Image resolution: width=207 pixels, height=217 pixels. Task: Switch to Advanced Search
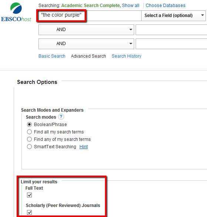(88, 56)
